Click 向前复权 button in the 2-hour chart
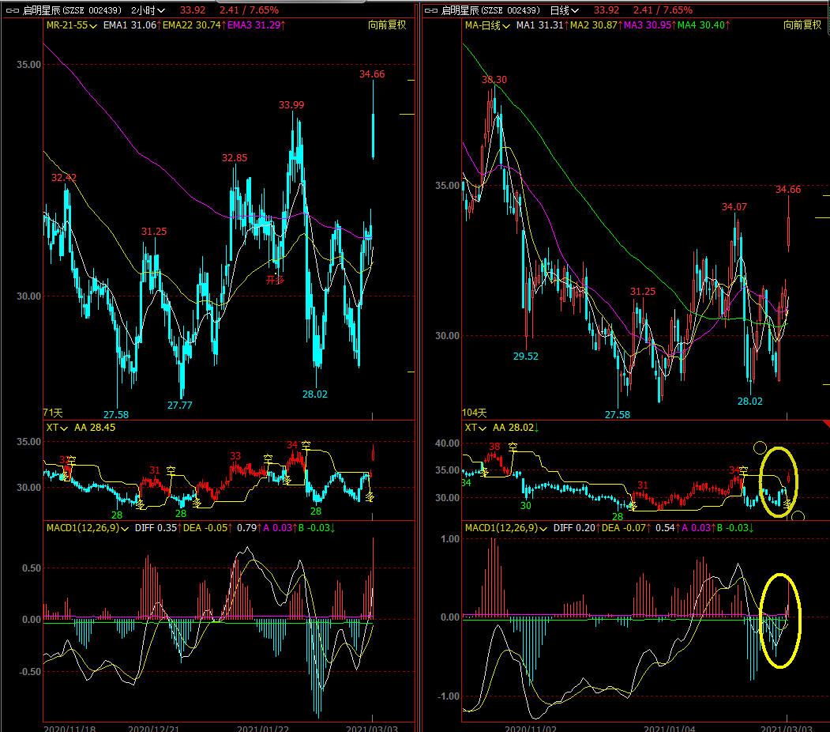Screen dimensions: 830x732 pyautogui.click(x=387, y=25)
